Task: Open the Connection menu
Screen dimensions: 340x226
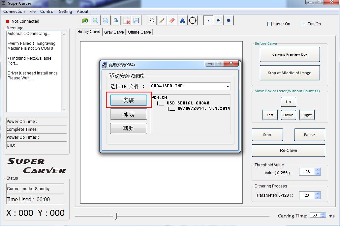Action: point(14,11)
